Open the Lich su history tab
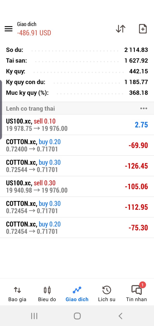 click(107, 294)
